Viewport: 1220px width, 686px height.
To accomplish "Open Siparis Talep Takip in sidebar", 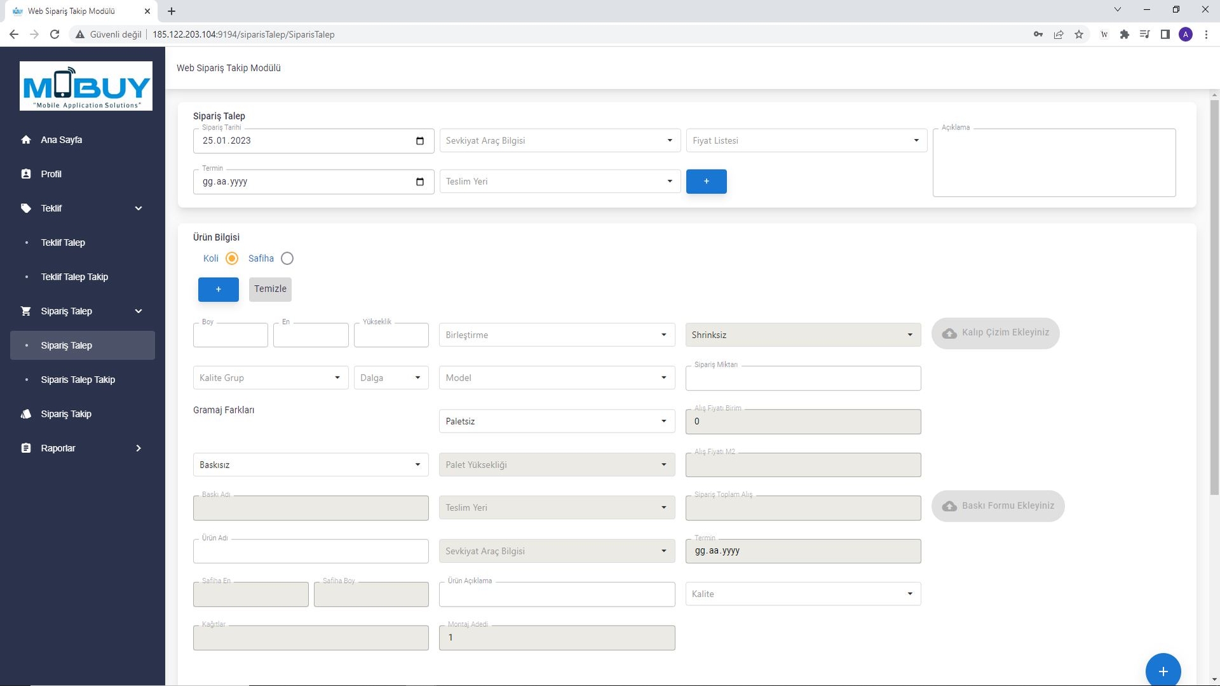I will click(x=78, y=380).
